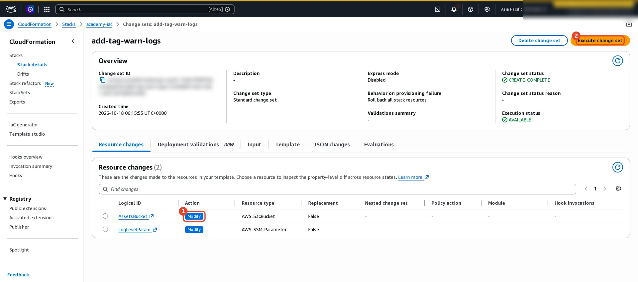This screenshot has width=638, height=282.
Task: Open the Asia Pacific region dropdown
Action: pos(512,9)
